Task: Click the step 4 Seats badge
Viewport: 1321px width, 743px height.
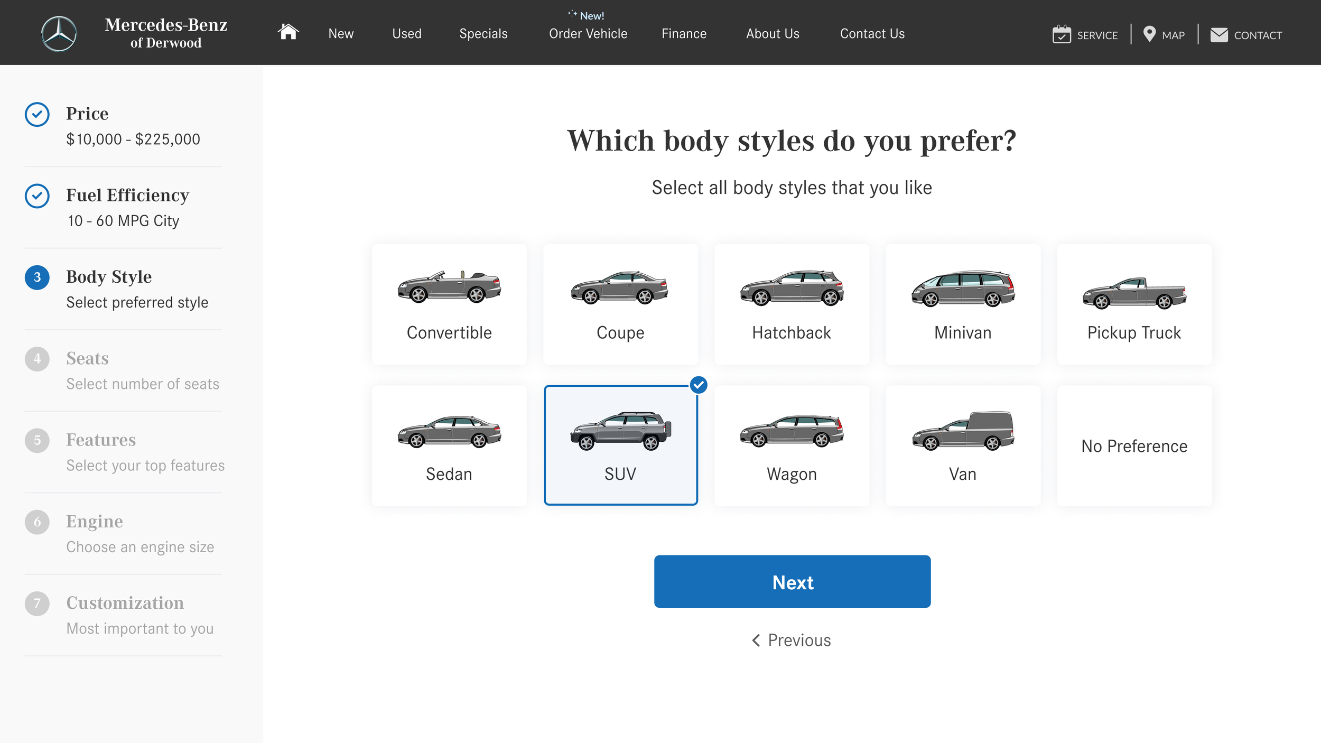Action: [37, 359]
